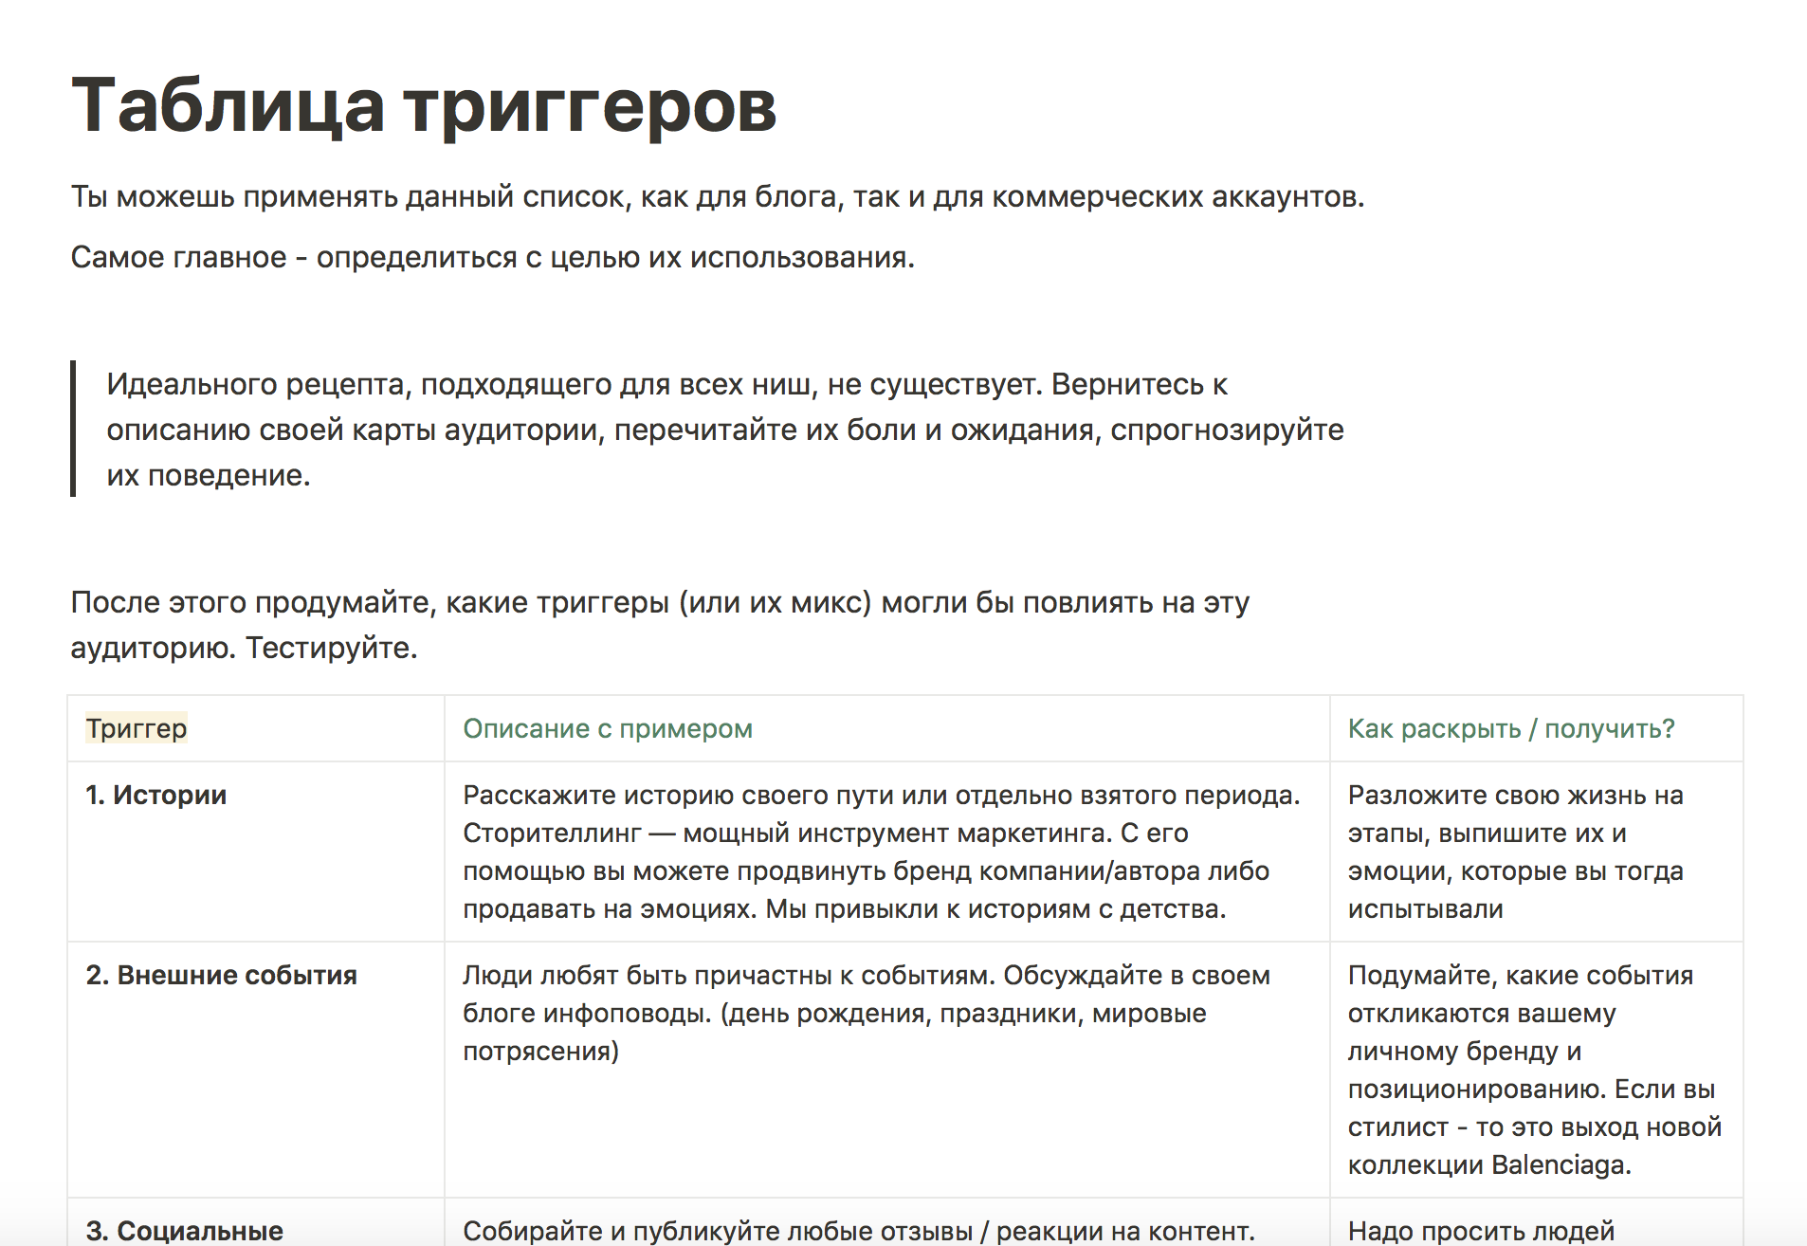Select the "Триггер" table column header

(256, 728)
